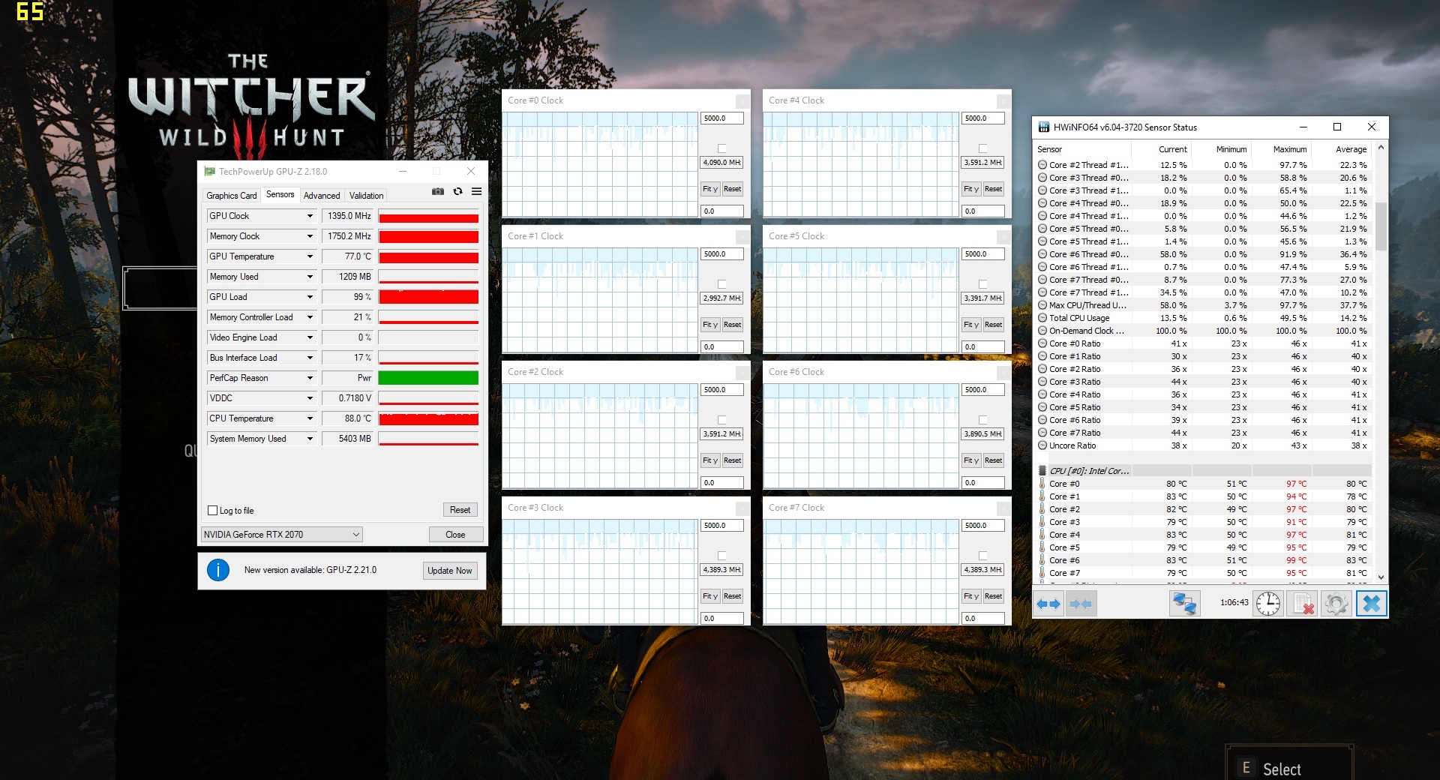The image size is (1440, 780).
Task: Toggle the checkbox in the Core #4 Clock graph
Action: (x=982, y=148)
